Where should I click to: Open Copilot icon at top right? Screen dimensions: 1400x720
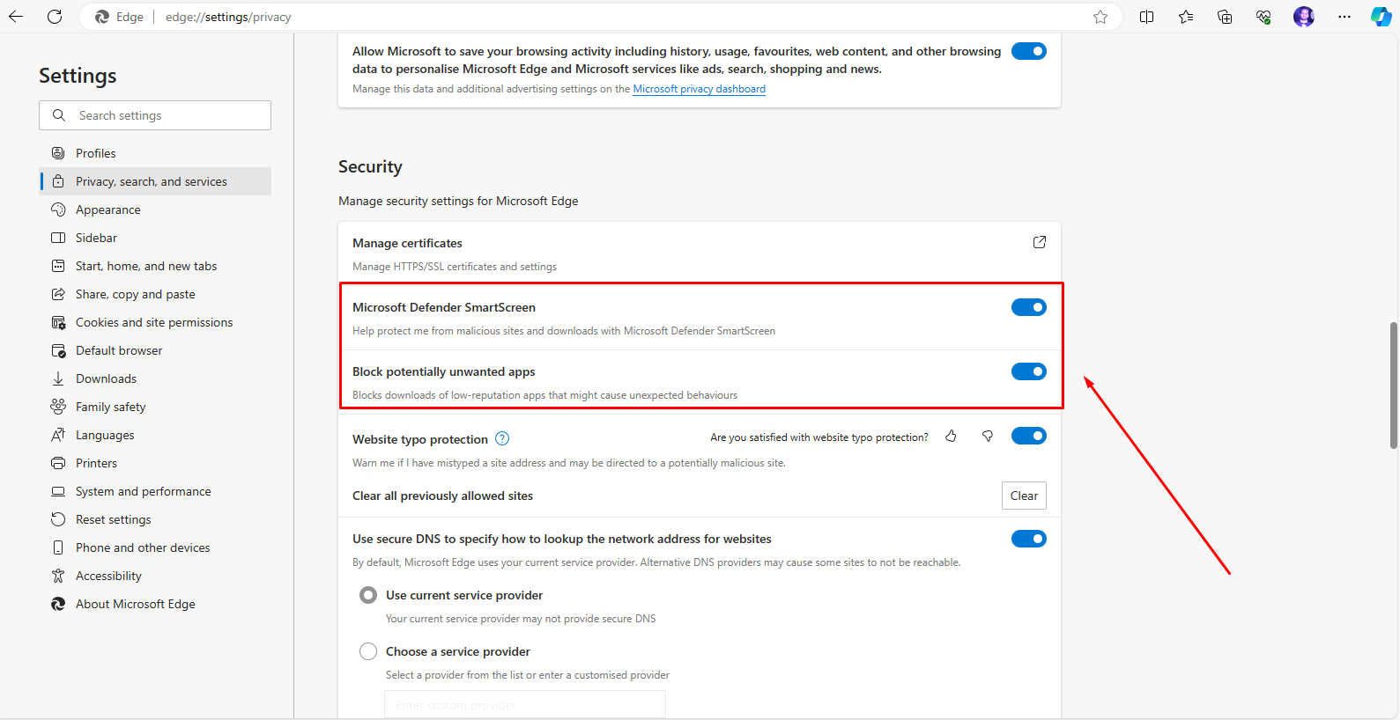(x=1381, y=17)
